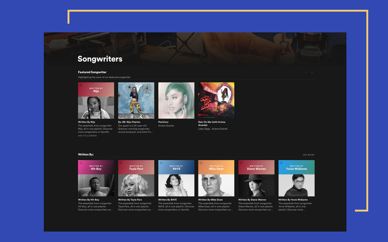Open the Written By Hit-Boy playlist cover
Image resolution: width=388 pixels, height=242 pixels.
(x=96, y=178)
